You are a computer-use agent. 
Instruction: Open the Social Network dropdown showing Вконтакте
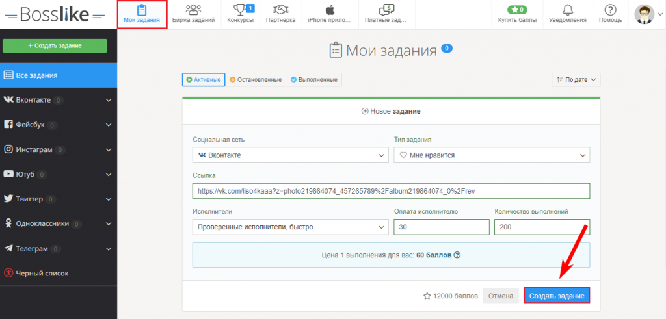click(291, 155)
